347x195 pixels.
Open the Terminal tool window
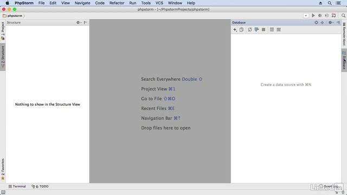(17, 186)
